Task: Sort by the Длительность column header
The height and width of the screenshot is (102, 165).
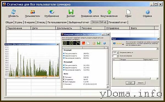Action: coord(68,28)
